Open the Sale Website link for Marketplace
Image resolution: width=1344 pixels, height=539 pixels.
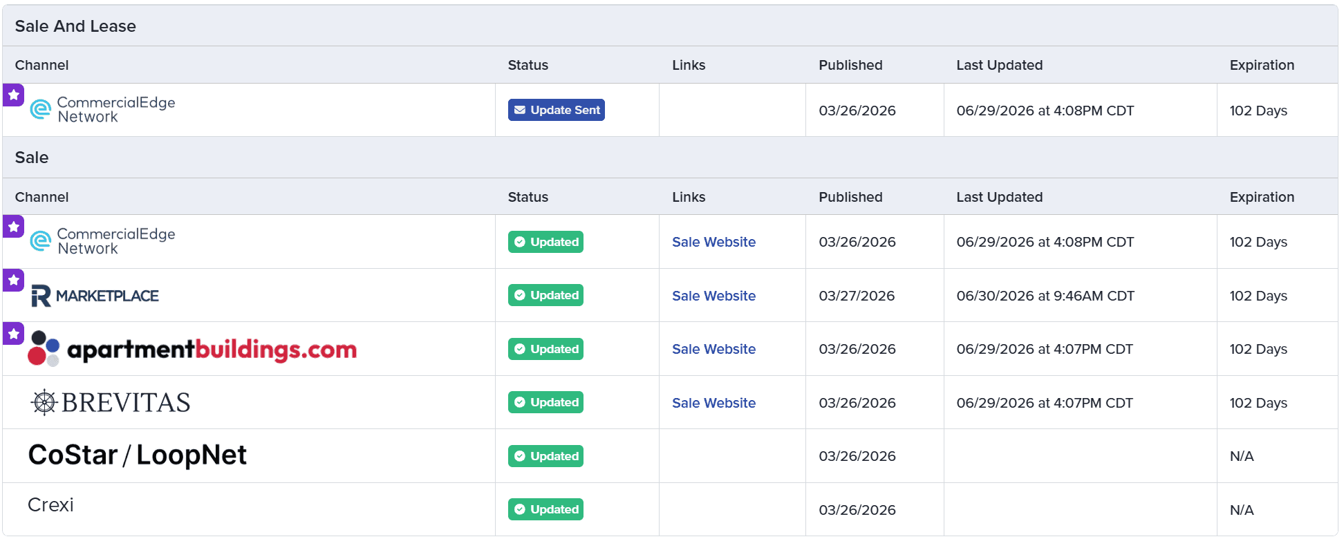(x=713, y=296)
